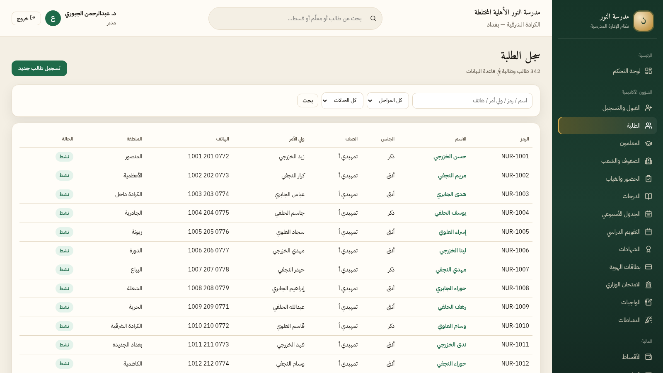The width and height of the screenshot is (663, 373).
Task: Focus the top global search field
Action: 295,18
